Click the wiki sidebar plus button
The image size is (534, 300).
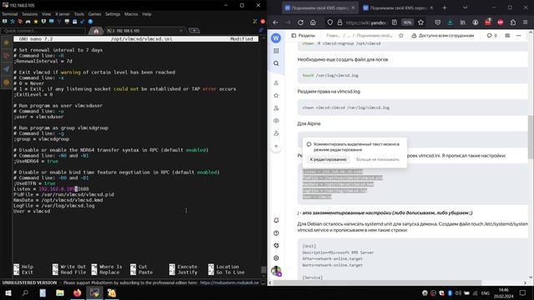point(276,147)
